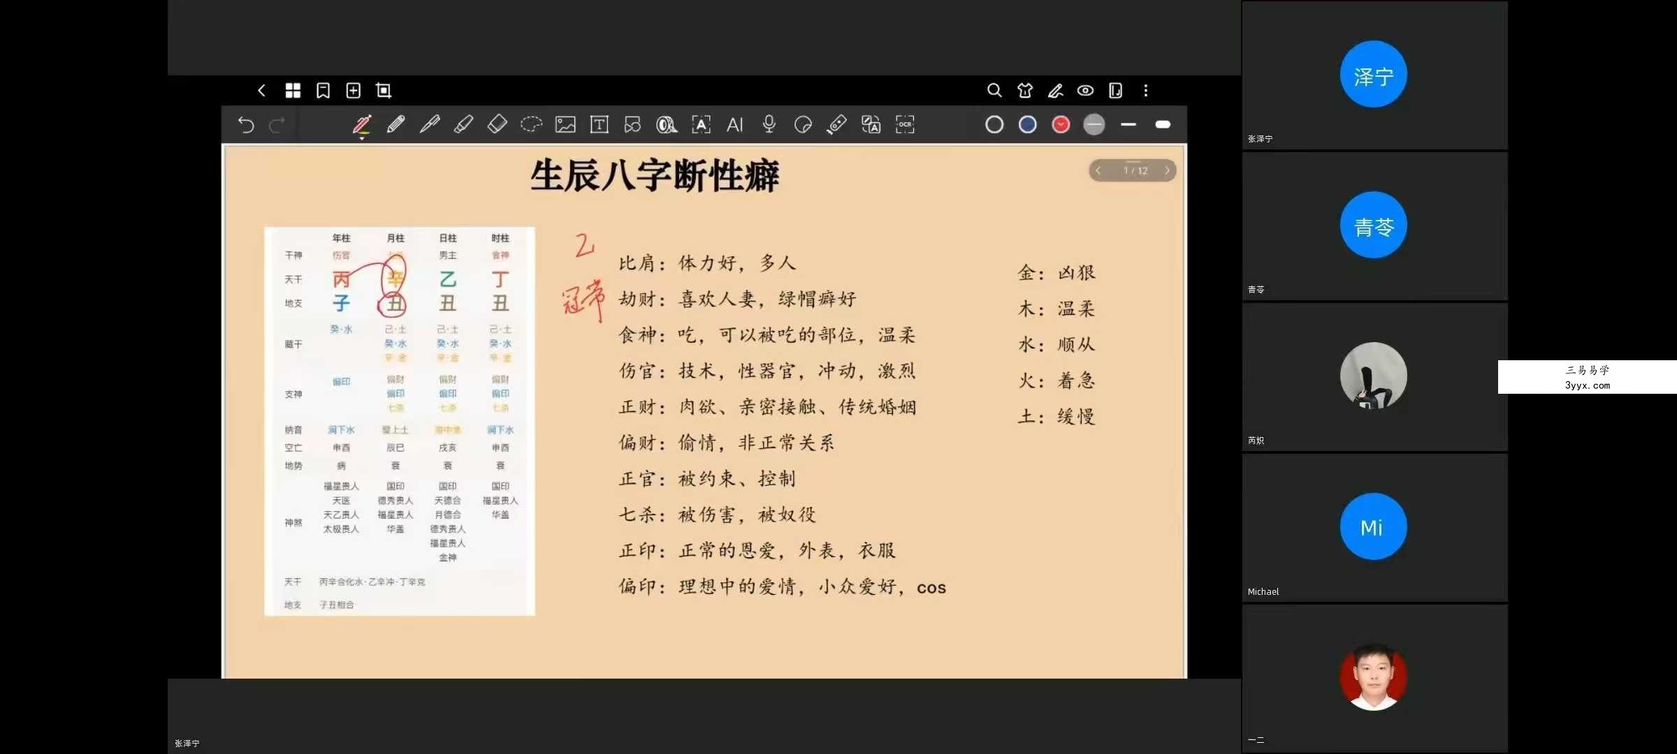Click the line starting 七杀
The width and height of the screenshot is (1677, 754).
(x=717, y=515)
